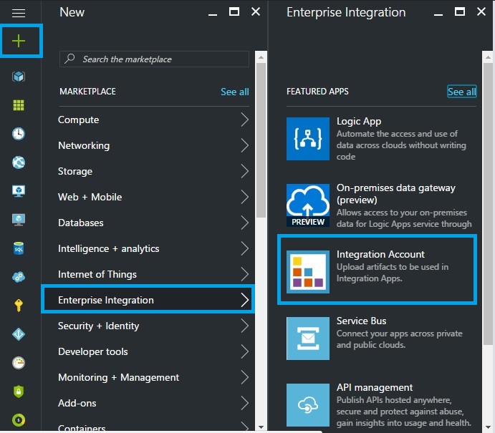Viewport: 495px width, 433px height.
Task: Click the API management cloud icon
Action: pyautogui.click(x=308, y=405)
